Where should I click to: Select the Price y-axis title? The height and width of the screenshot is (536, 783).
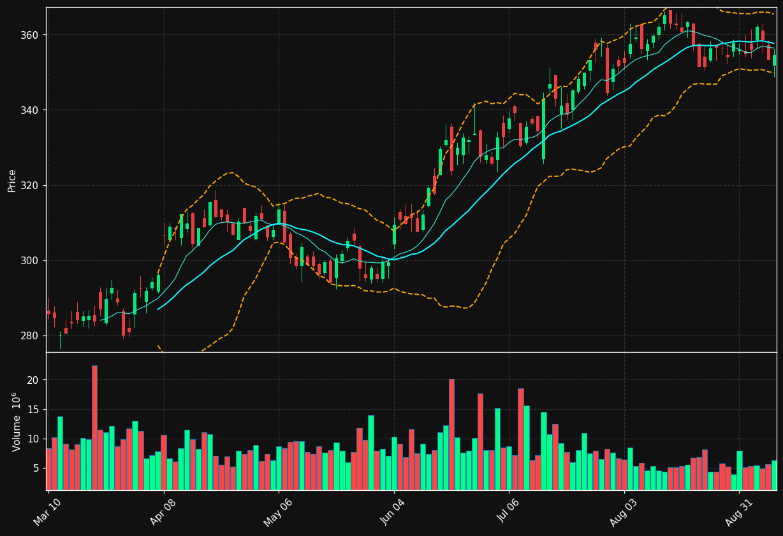pyautogui.click(x=12, y=180)
